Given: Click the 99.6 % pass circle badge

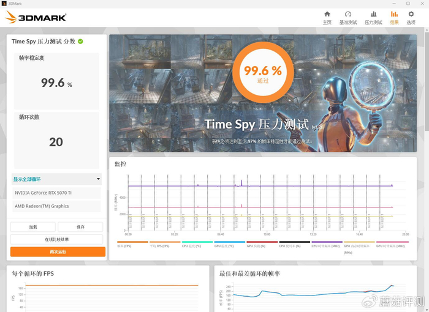Looking at the screenshot, I should click(263, 72).
